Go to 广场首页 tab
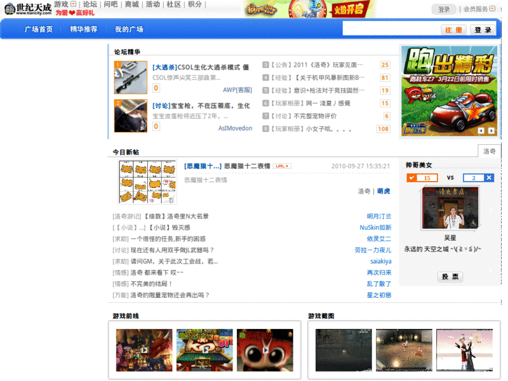Image resolution: width=508 pixels, height=381 pixels. pyautogui.click(x=39, y=29)
